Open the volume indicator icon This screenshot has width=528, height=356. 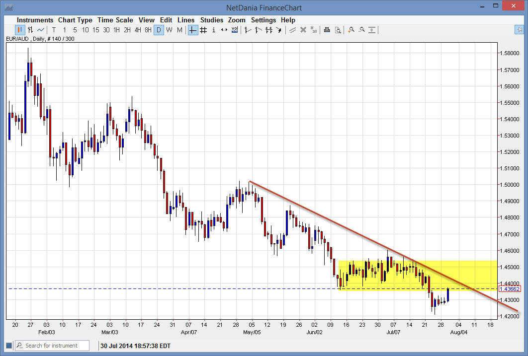[x=235, y=30]
